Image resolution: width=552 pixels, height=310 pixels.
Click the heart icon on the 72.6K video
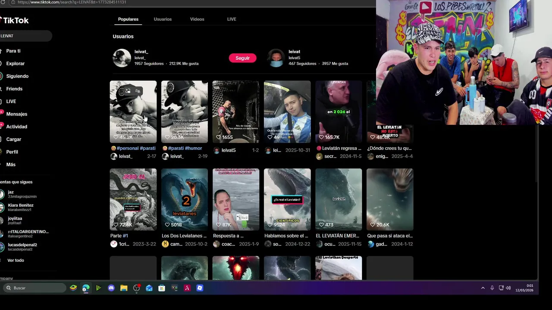point(116,225)
